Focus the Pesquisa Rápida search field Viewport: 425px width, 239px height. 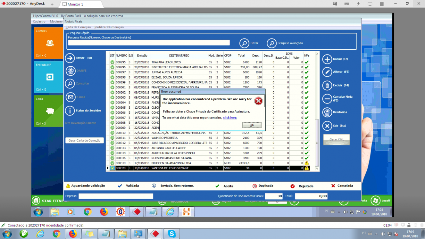click(x=149, y=43)
